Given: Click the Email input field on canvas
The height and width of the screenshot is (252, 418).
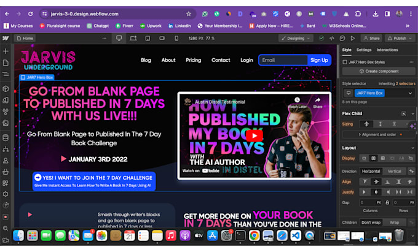Looking at the screenshot, I should (283, 60).
